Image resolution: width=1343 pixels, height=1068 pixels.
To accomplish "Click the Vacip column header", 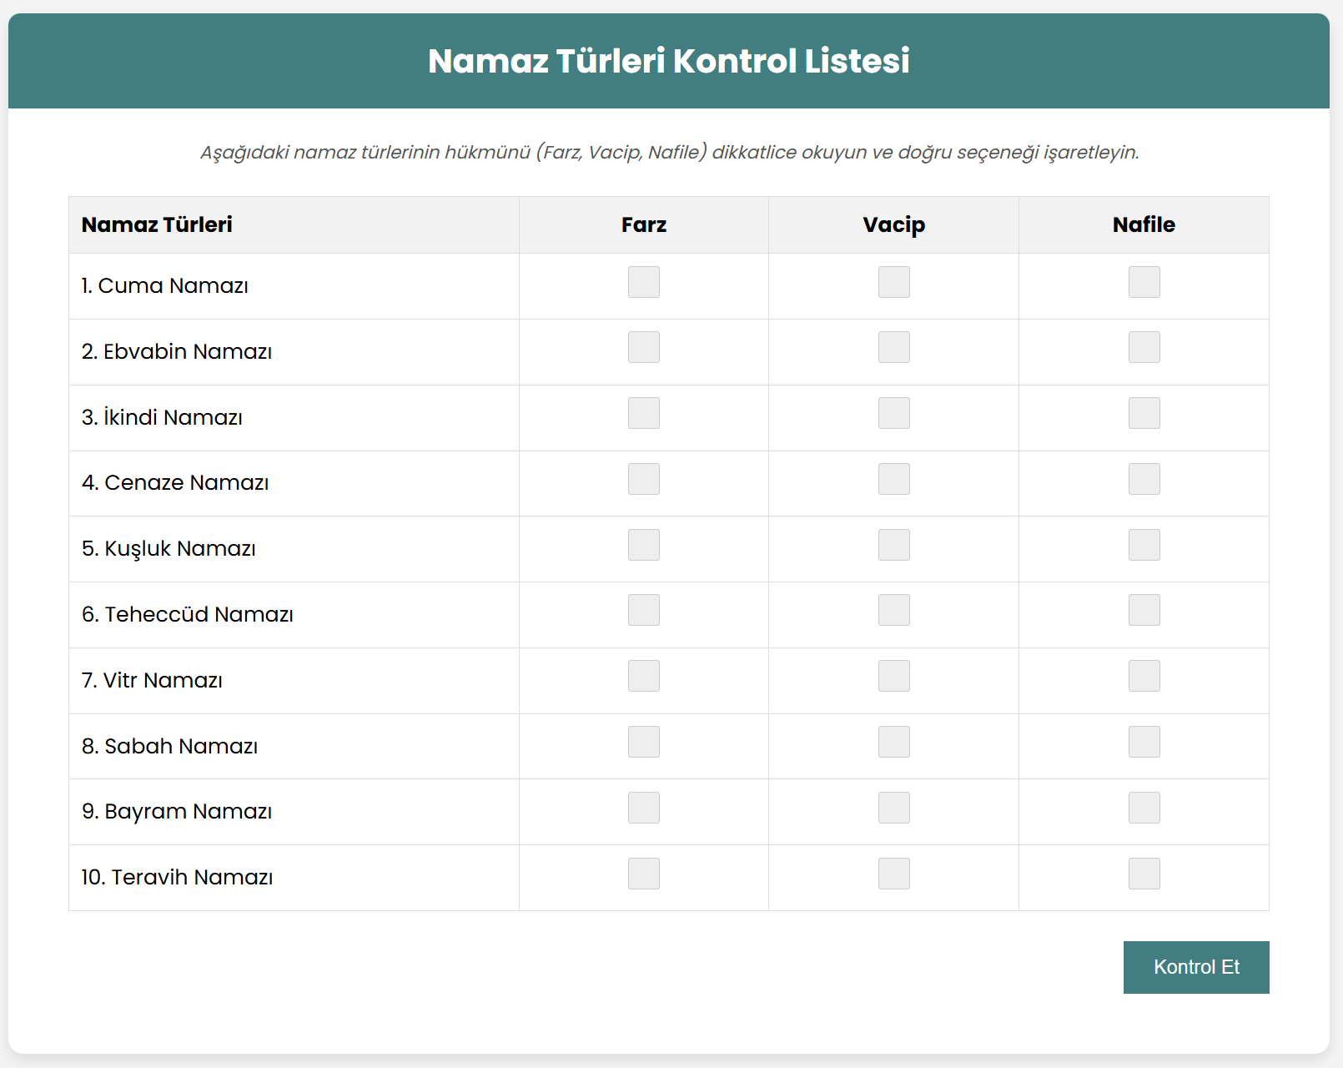I will pos(894,225).
